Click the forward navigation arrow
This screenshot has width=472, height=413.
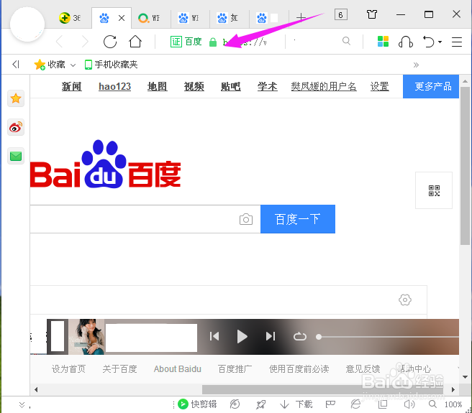point(85,42)
